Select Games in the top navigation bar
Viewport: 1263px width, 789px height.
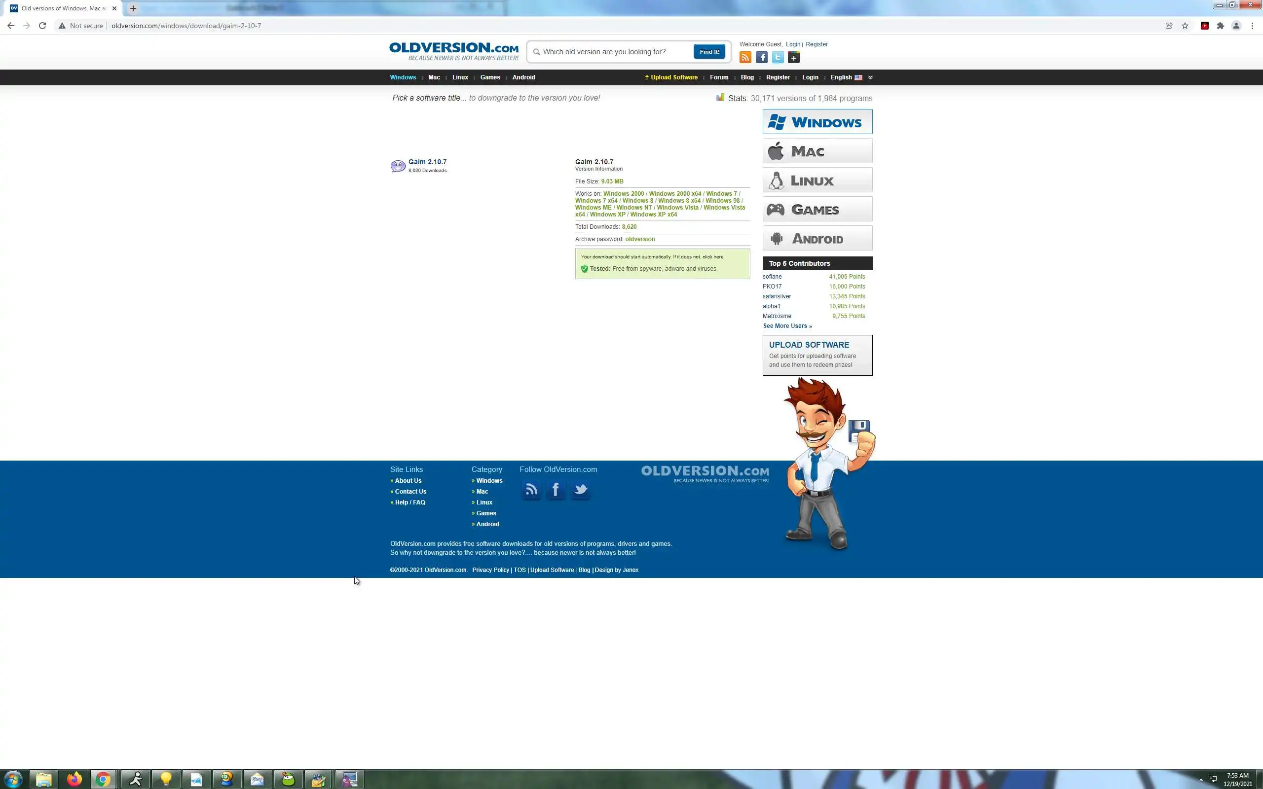coord(489,77)
